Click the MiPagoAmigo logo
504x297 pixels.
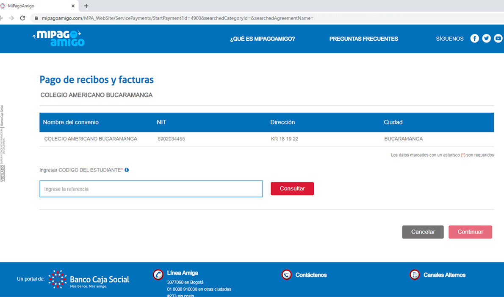tap(59, 38)
